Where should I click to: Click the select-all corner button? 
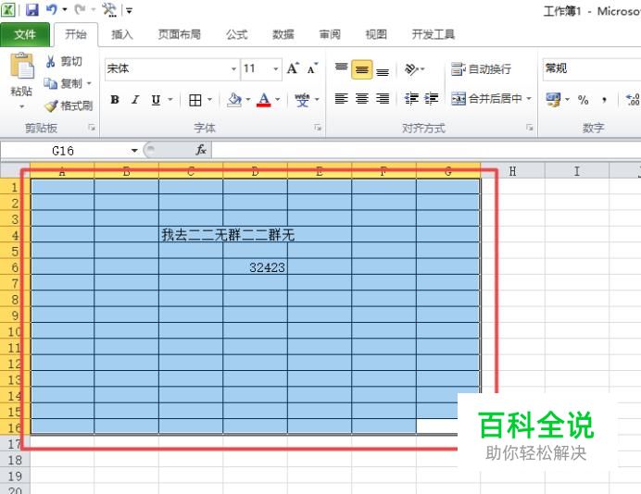coord(15,170)
